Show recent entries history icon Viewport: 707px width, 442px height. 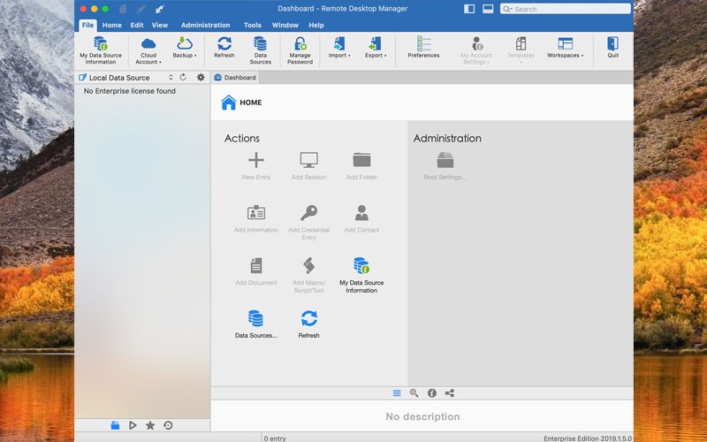(168, 425)
